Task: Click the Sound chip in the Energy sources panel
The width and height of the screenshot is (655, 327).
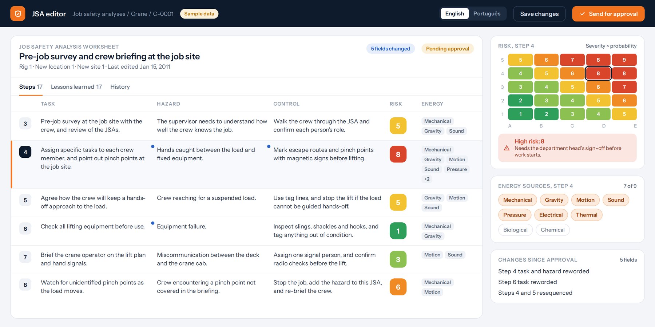Action: coord(616,200)
